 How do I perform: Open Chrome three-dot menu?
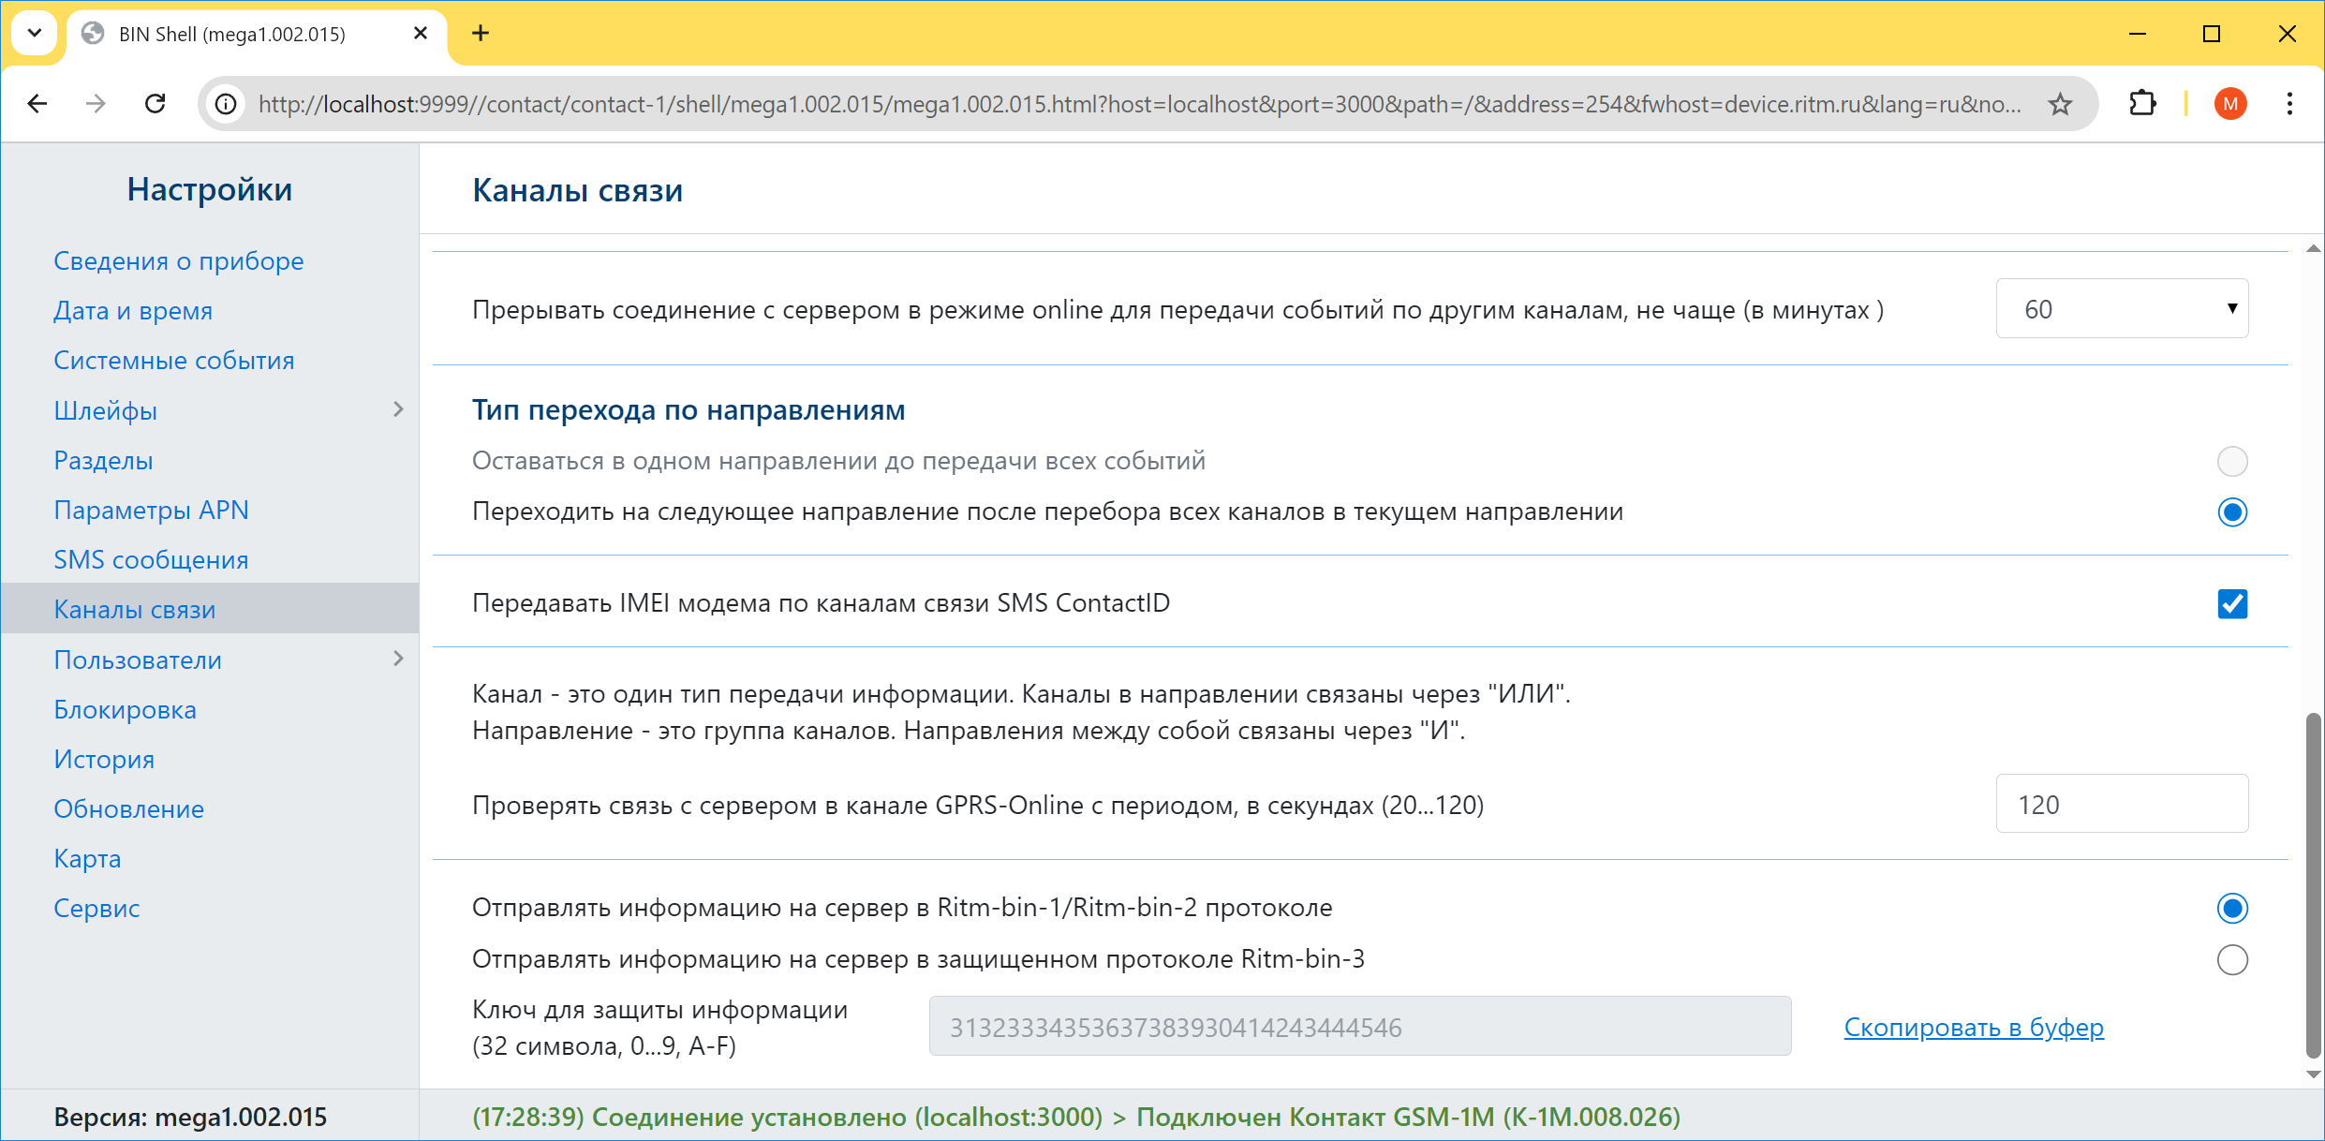[x=2289, y=104]
